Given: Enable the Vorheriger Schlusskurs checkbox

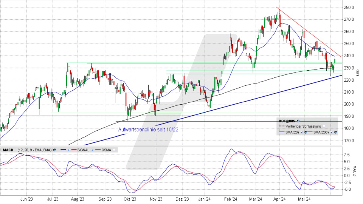Looking at the screenshot, I should click(324, 126).
